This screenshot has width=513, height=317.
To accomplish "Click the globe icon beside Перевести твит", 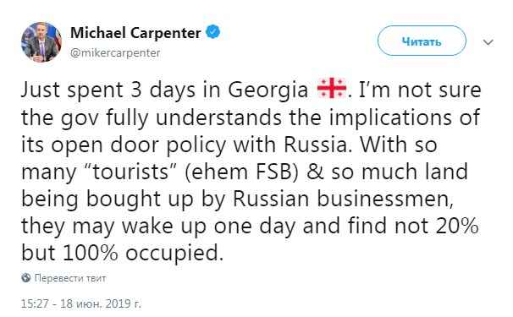I will (26, 278).
